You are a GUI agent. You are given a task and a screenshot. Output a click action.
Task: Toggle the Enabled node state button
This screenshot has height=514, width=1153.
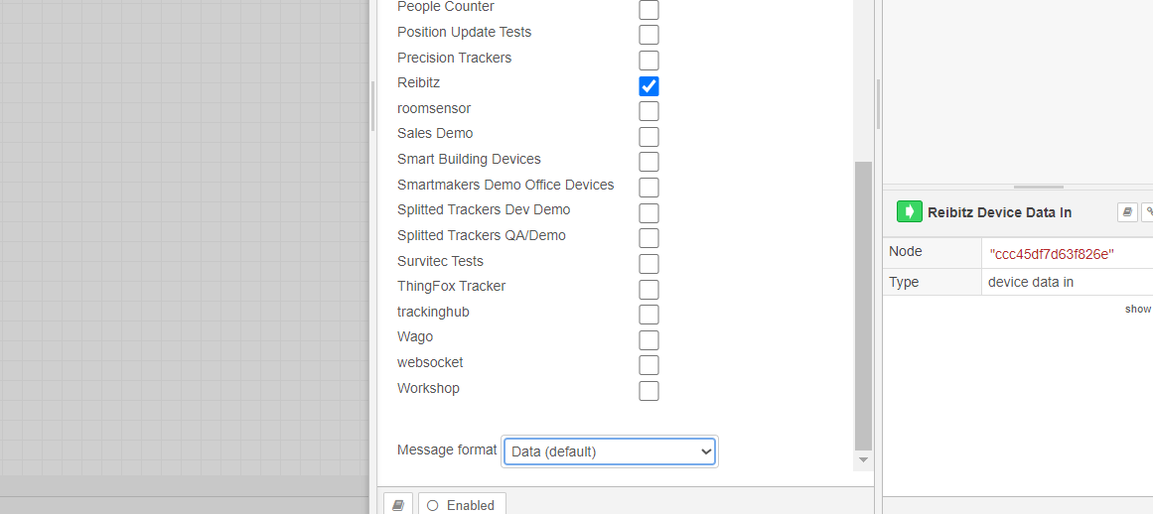(x=462, y=505)
